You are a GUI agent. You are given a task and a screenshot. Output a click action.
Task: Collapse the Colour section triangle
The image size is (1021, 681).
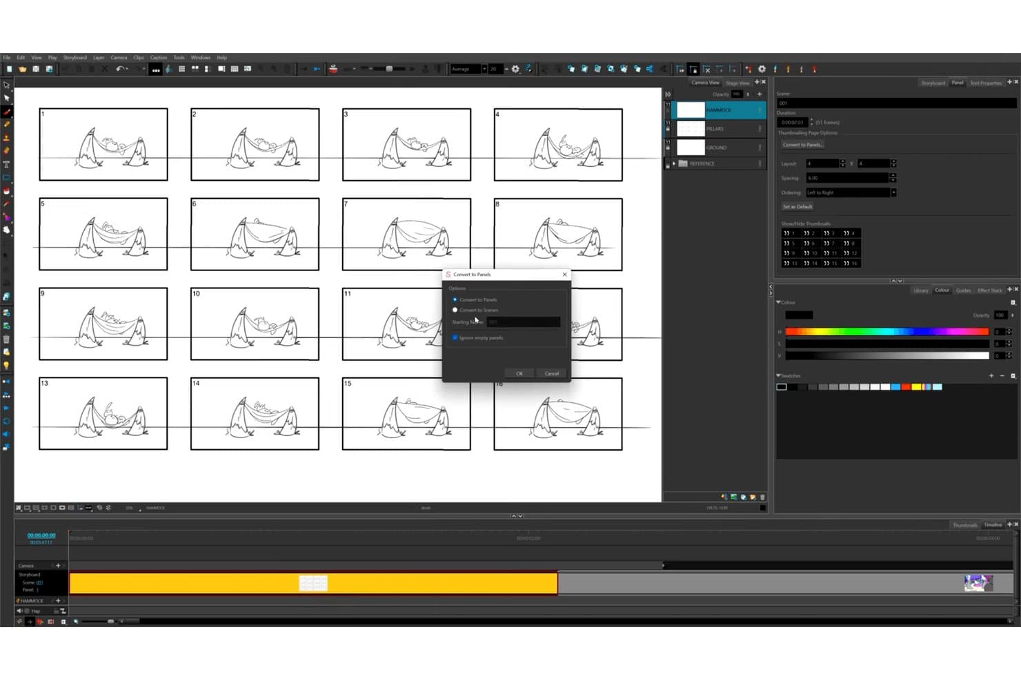[x=779, y=302]
